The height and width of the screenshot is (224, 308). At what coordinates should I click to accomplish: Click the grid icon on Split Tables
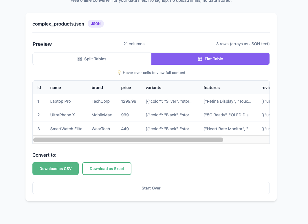(x=79, y=59)
